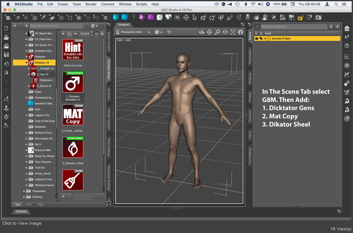Go back in content library navigation
Screen dimensions: 353x233
[x=15, y=26]
